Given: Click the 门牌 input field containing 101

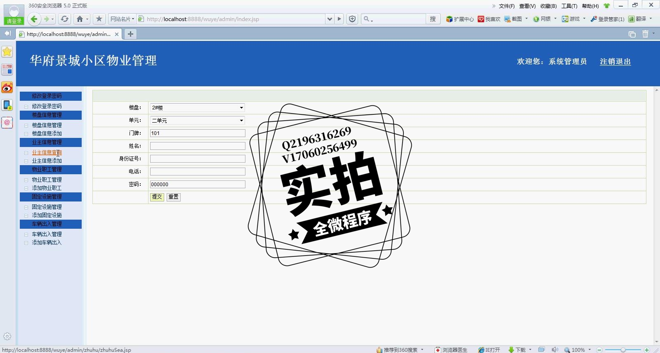Looking at the screenshot, I should [x=198, y=133].
